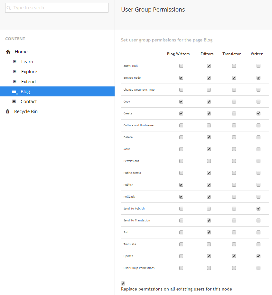Viewport: 272px width, 295px height.
Task: Click the search magnifier icon
Action: [9, 8]
